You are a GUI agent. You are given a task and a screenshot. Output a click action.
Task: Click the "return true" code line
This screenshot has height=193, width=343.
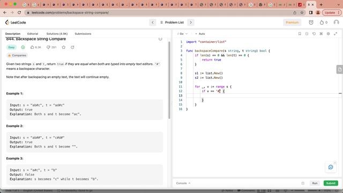click(211, 60)
